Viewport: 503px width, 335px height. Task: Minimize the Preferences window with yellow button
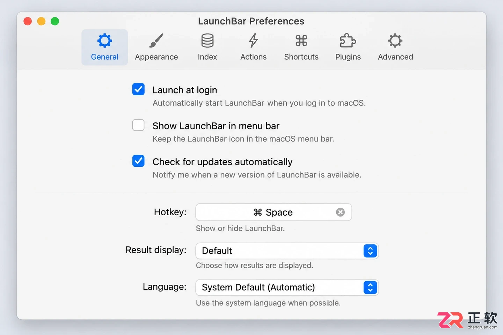click(x=41, y=21)
